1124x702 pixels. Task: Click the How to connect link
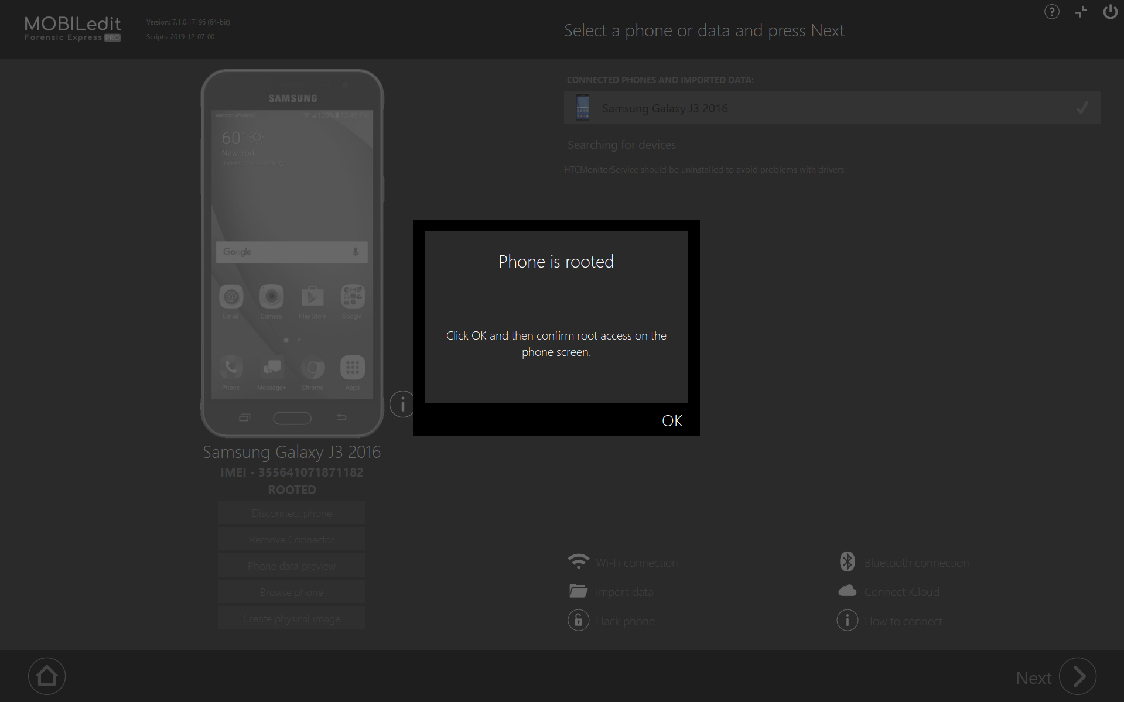[903, 621]
